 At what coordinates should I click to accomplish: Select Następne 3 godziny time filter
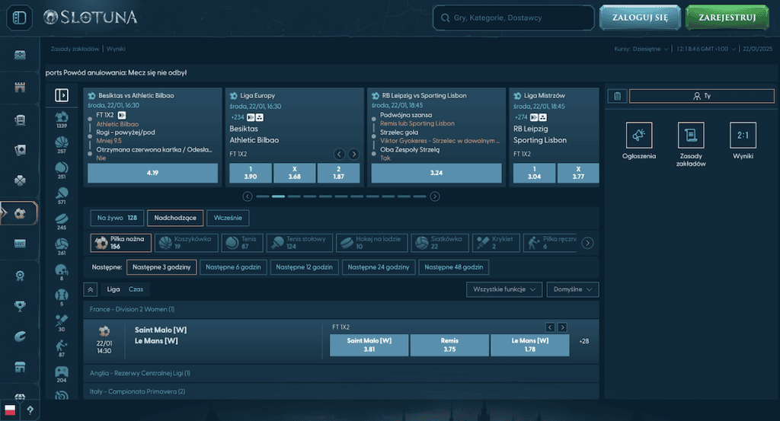pyautogui.click(x=161, y=267)
